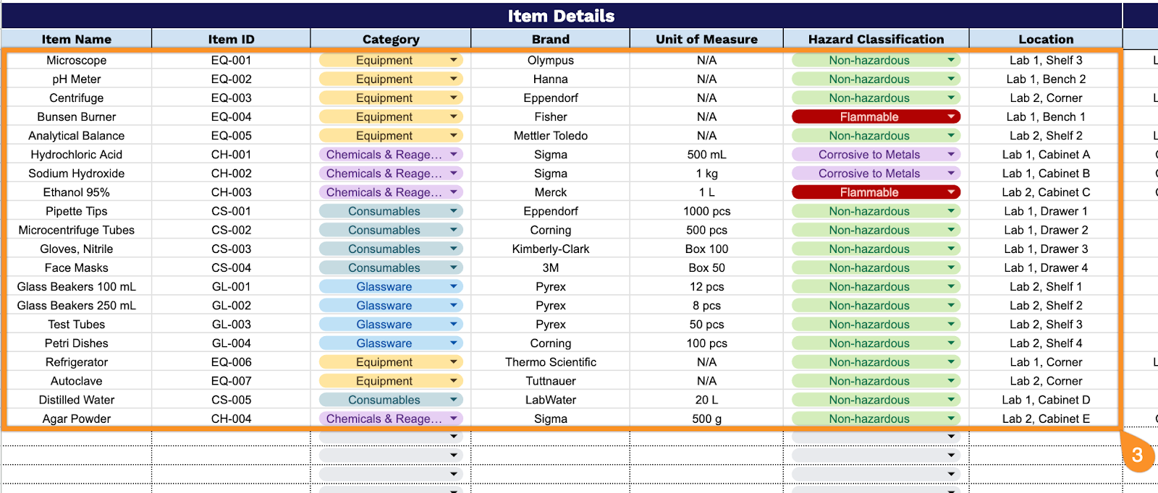Open the Category dropdown for Hydrochloric Acid

click(x=453, y=154)
